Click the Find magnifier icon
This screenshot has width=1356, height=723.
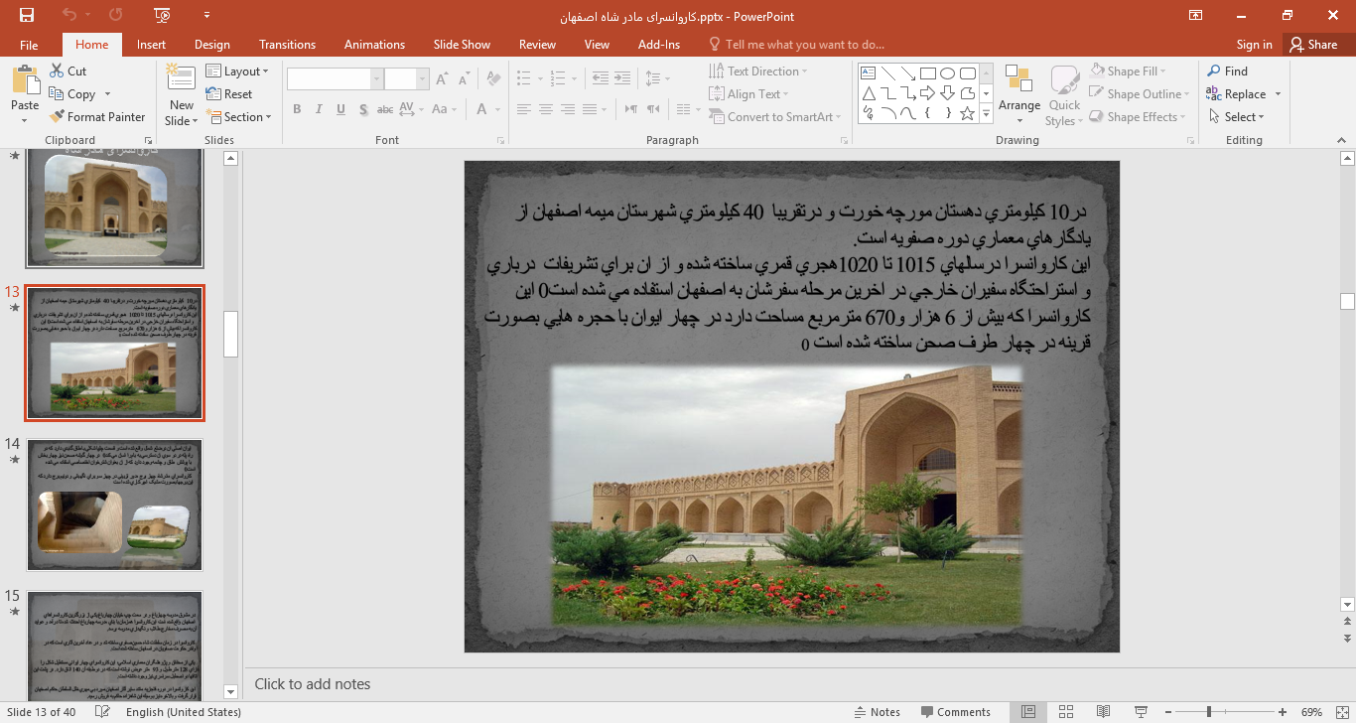click(x=1214, y=72)
